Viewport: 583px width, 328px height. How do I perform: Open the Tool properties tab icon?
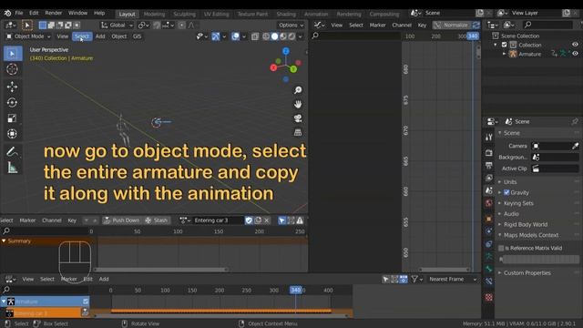point(489,138)
